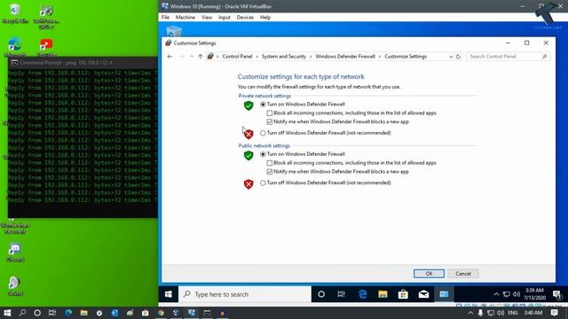Screen dimensions: 568x319
Task: Click the OK button
Action: [429, 274]
